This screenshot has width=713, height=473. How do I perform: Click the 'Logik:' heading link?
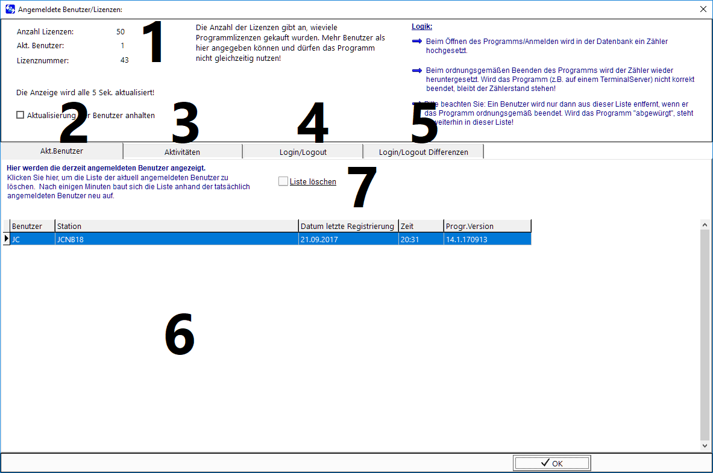click(x=422, y=27)
